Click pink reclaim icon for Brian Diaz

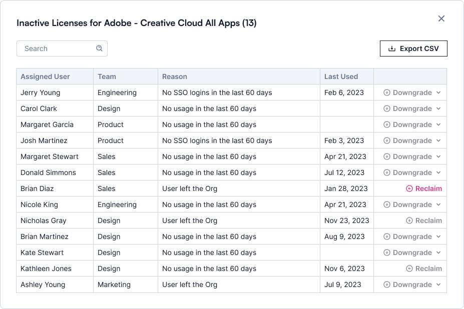pyautogui.click(x=409, y=188)
